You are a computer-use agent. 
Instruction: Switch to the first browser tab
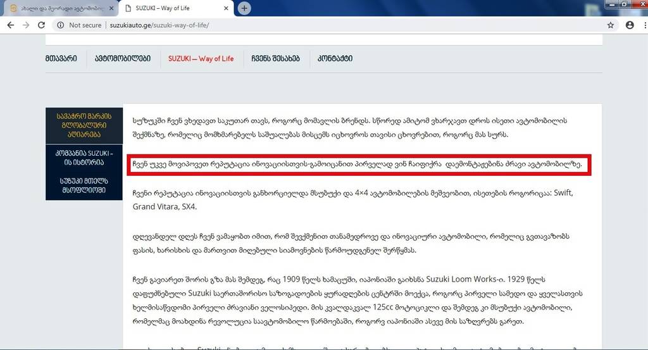61,8
